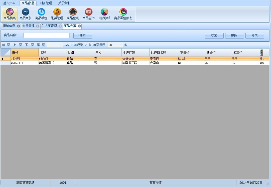Click the 搜索 search button

pos(83,35)
